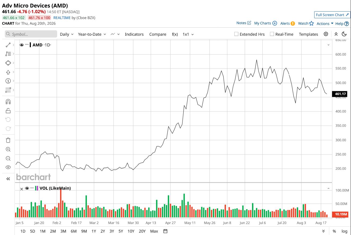
Task: Toggle percent scale on price axis
Action: coord(334,231)
